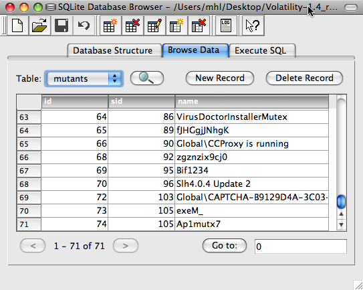Open a database with the folder icon

pos(39,25)
